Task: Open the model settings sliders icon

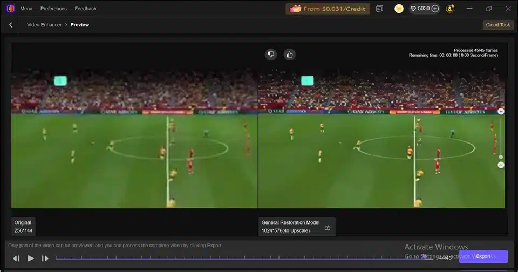Action: pos(328,228)
